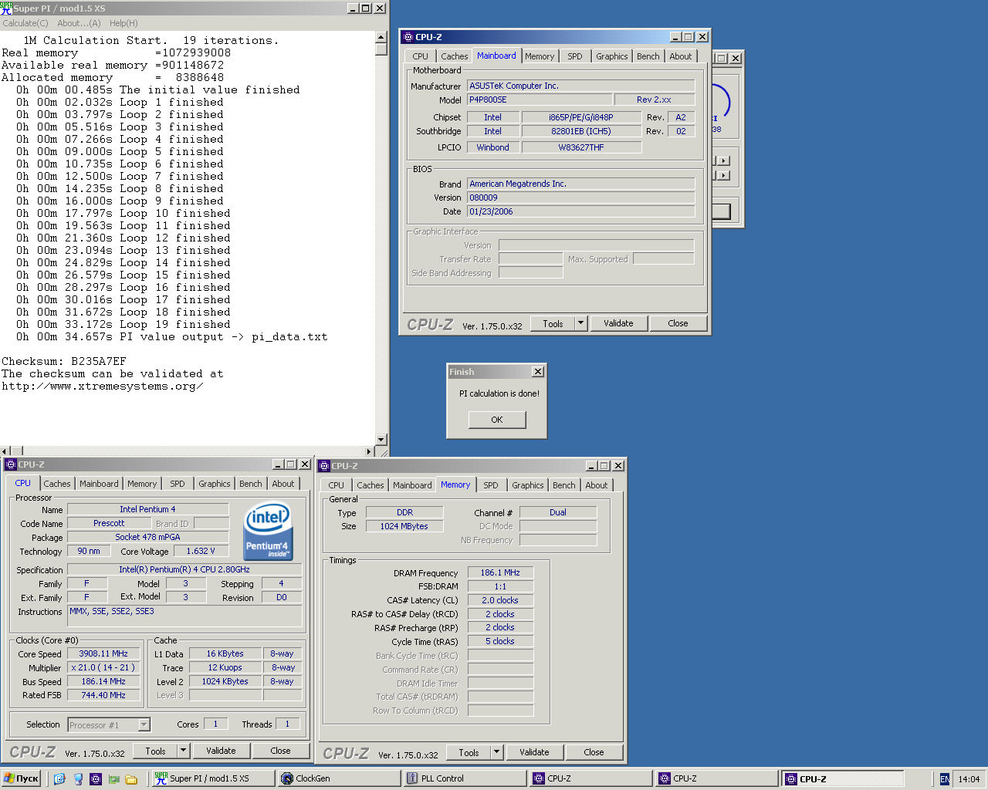Click Tools button in Mainboard CPU-Z window

coord(553,324)
